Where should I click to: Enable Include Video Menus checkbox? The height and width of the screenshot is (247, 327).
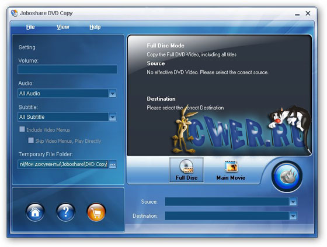[22, 129]
